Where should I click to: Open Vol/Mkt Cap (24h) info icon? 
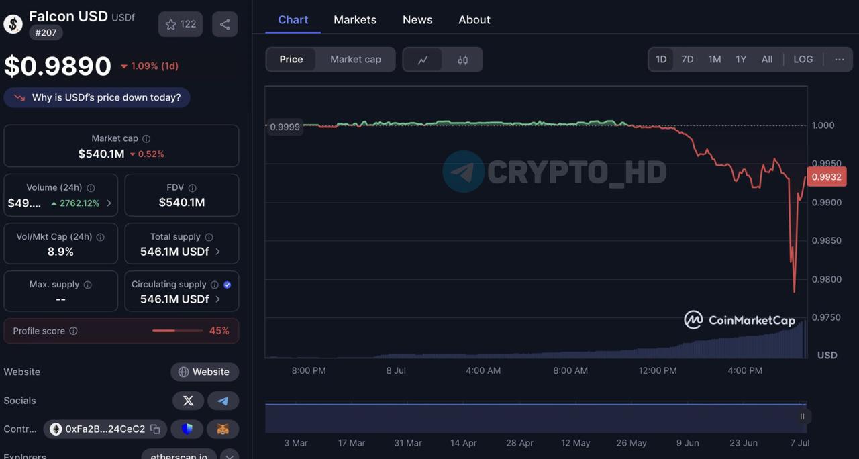tap(100, 237)
